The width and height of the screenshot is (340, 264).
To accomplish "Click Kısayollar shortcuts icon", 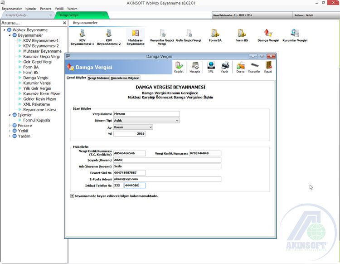I will [254, 67].
